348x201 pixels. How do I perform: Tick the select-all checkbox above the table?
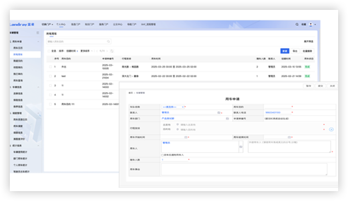click(49, 51)
